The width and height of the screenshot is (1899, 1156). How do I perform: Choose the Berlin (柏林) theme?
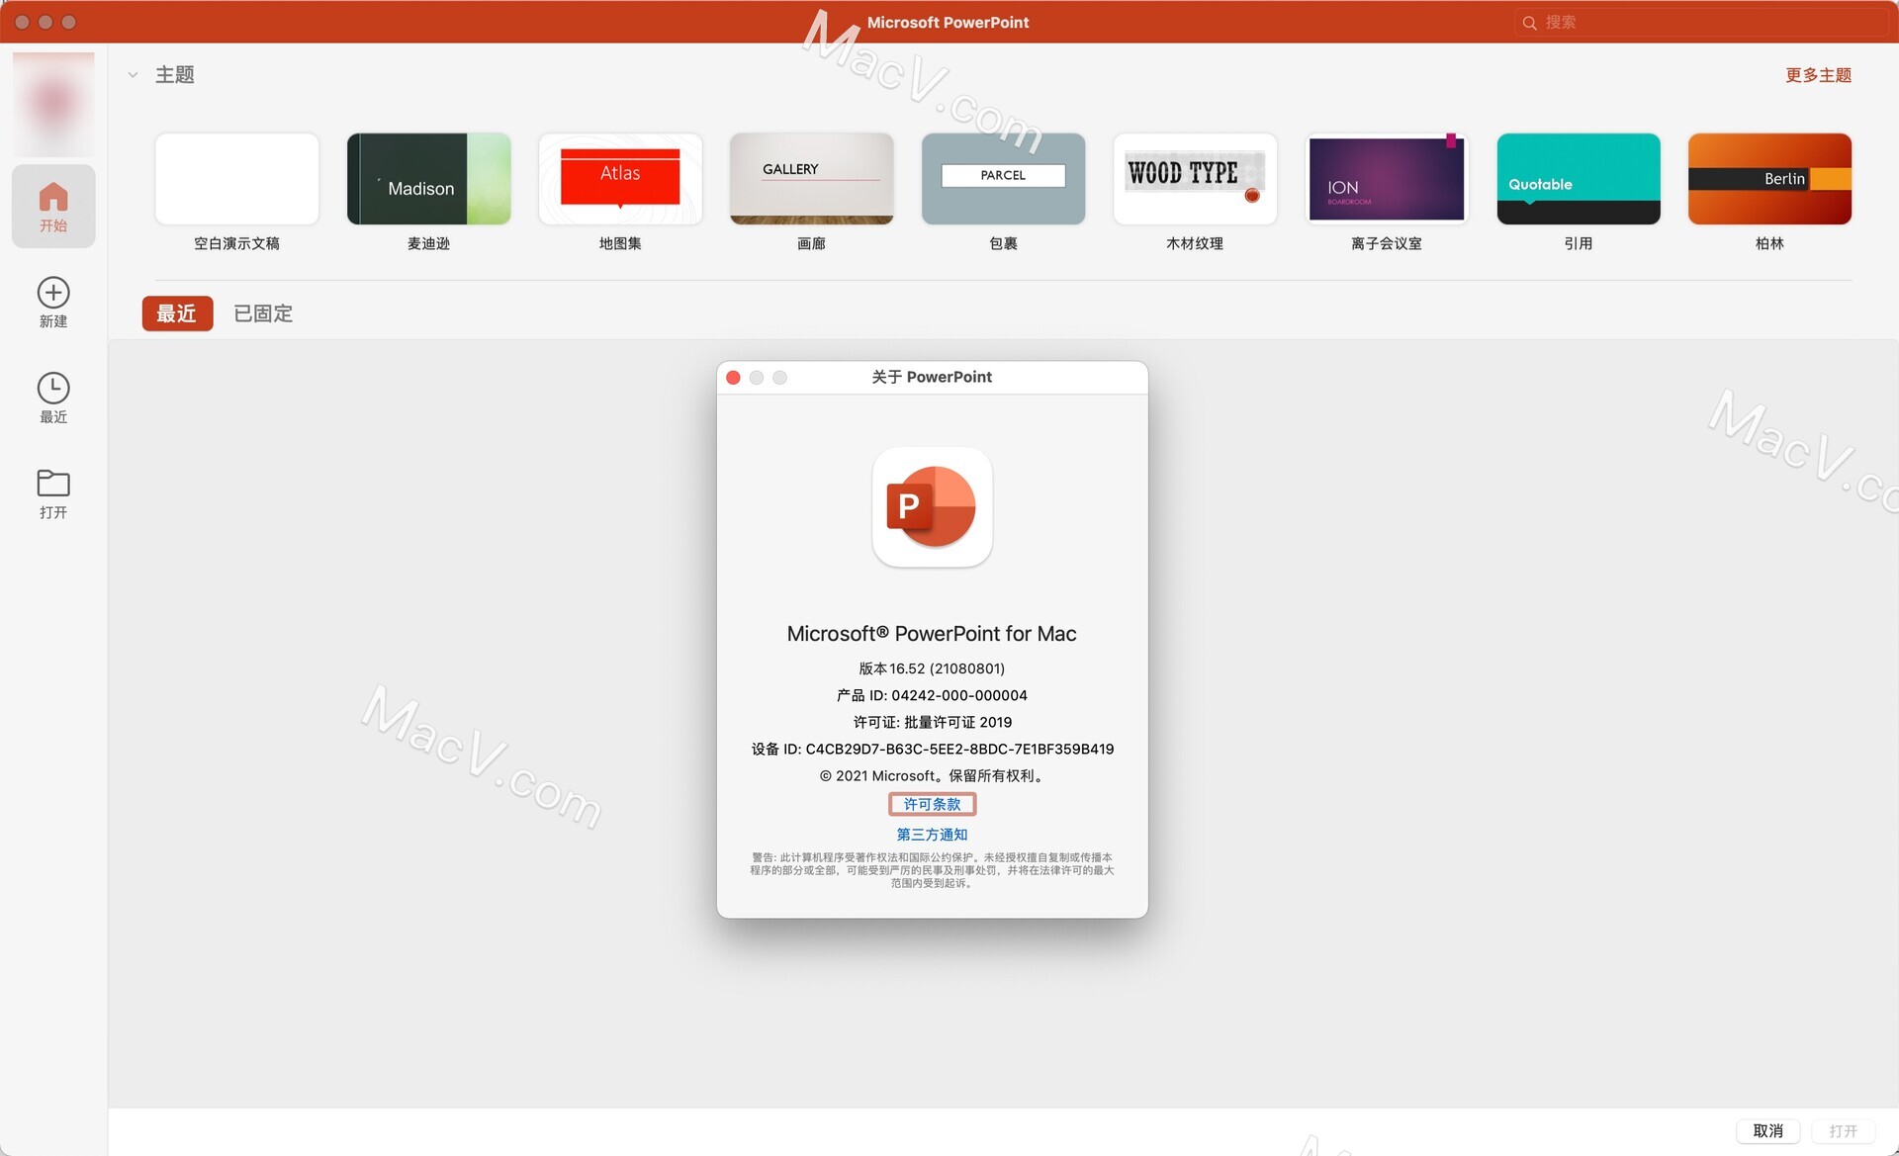point(1769,179)
